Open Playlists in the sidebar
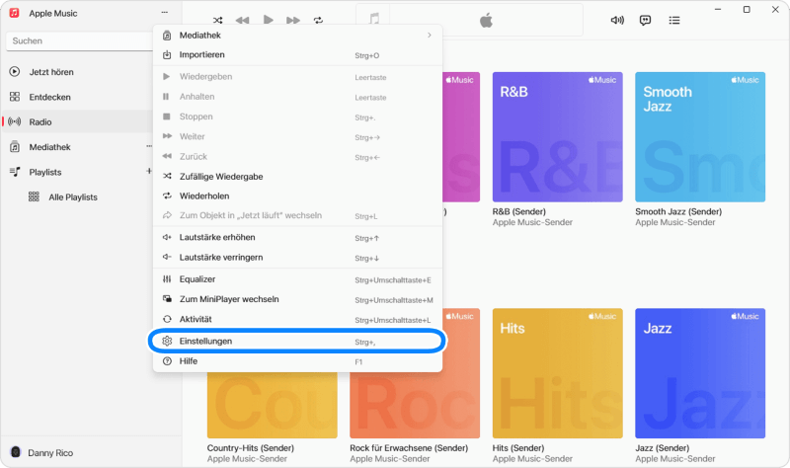Viewport: 790px width, 468px height. pyautogui.click(x=78, y=172)
